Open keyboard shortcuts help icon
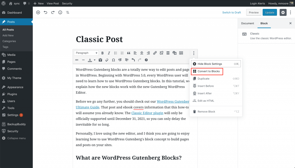Image resolution: width=295 pixels, height=168 pixels. coord(146,60)
